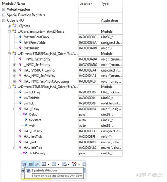Click the HAL_SYSTICK_Config function icon
The height and width of the screenshot is (182, 167).
coord(20,70)
